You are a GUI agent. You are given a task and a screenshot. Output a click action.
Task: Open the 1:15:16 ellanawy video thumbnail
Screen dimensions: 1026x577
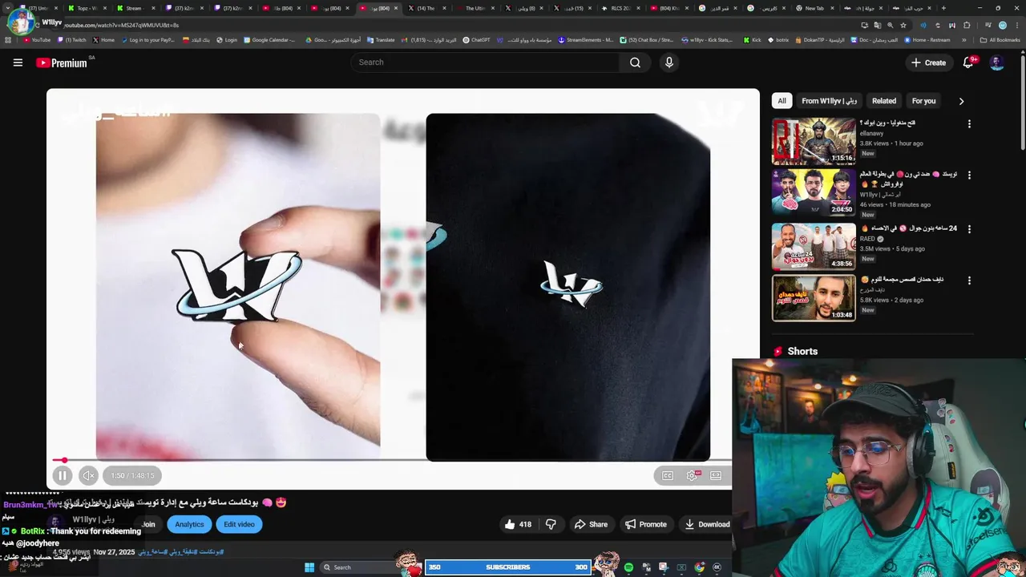tap(814, 141)
